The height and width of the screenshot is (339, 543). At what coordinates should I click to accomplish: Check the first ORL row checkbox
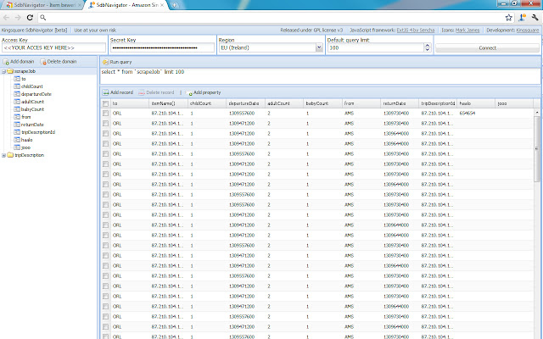coord(105,113)
